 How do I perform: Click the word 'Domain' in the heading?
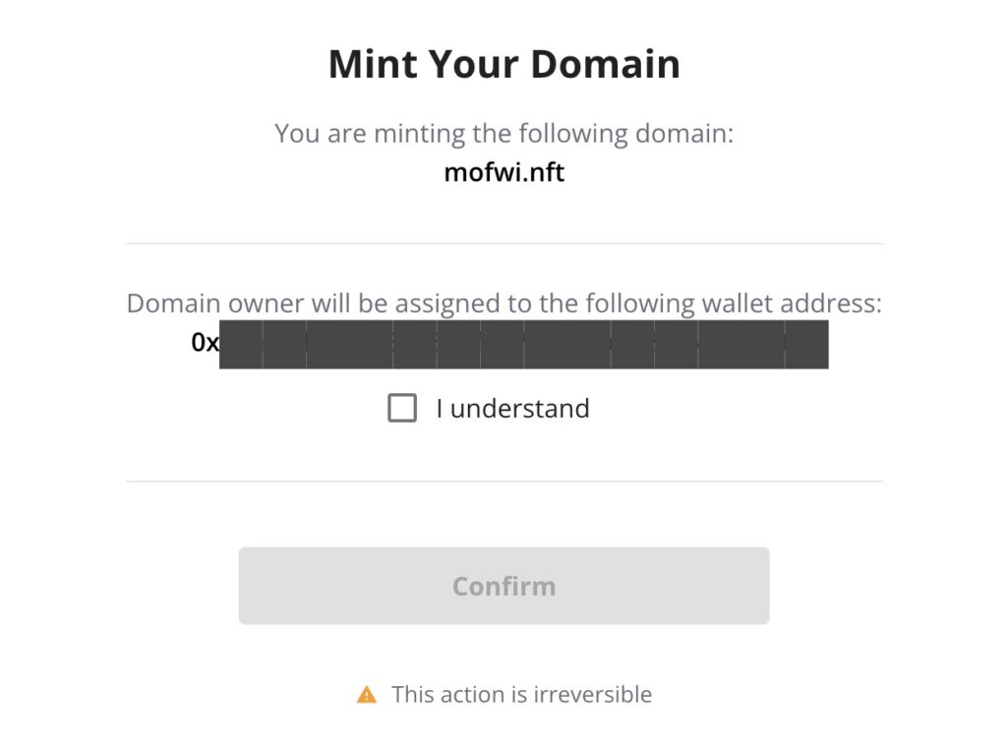click(606, 64)
